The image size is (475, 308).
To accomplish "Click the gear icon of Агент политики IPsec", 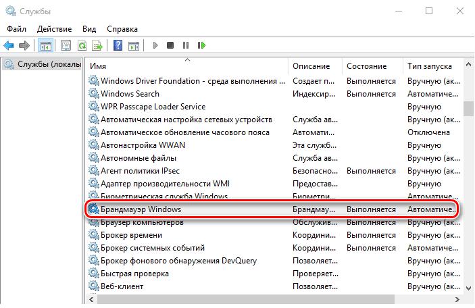I will tap(94, 170).
